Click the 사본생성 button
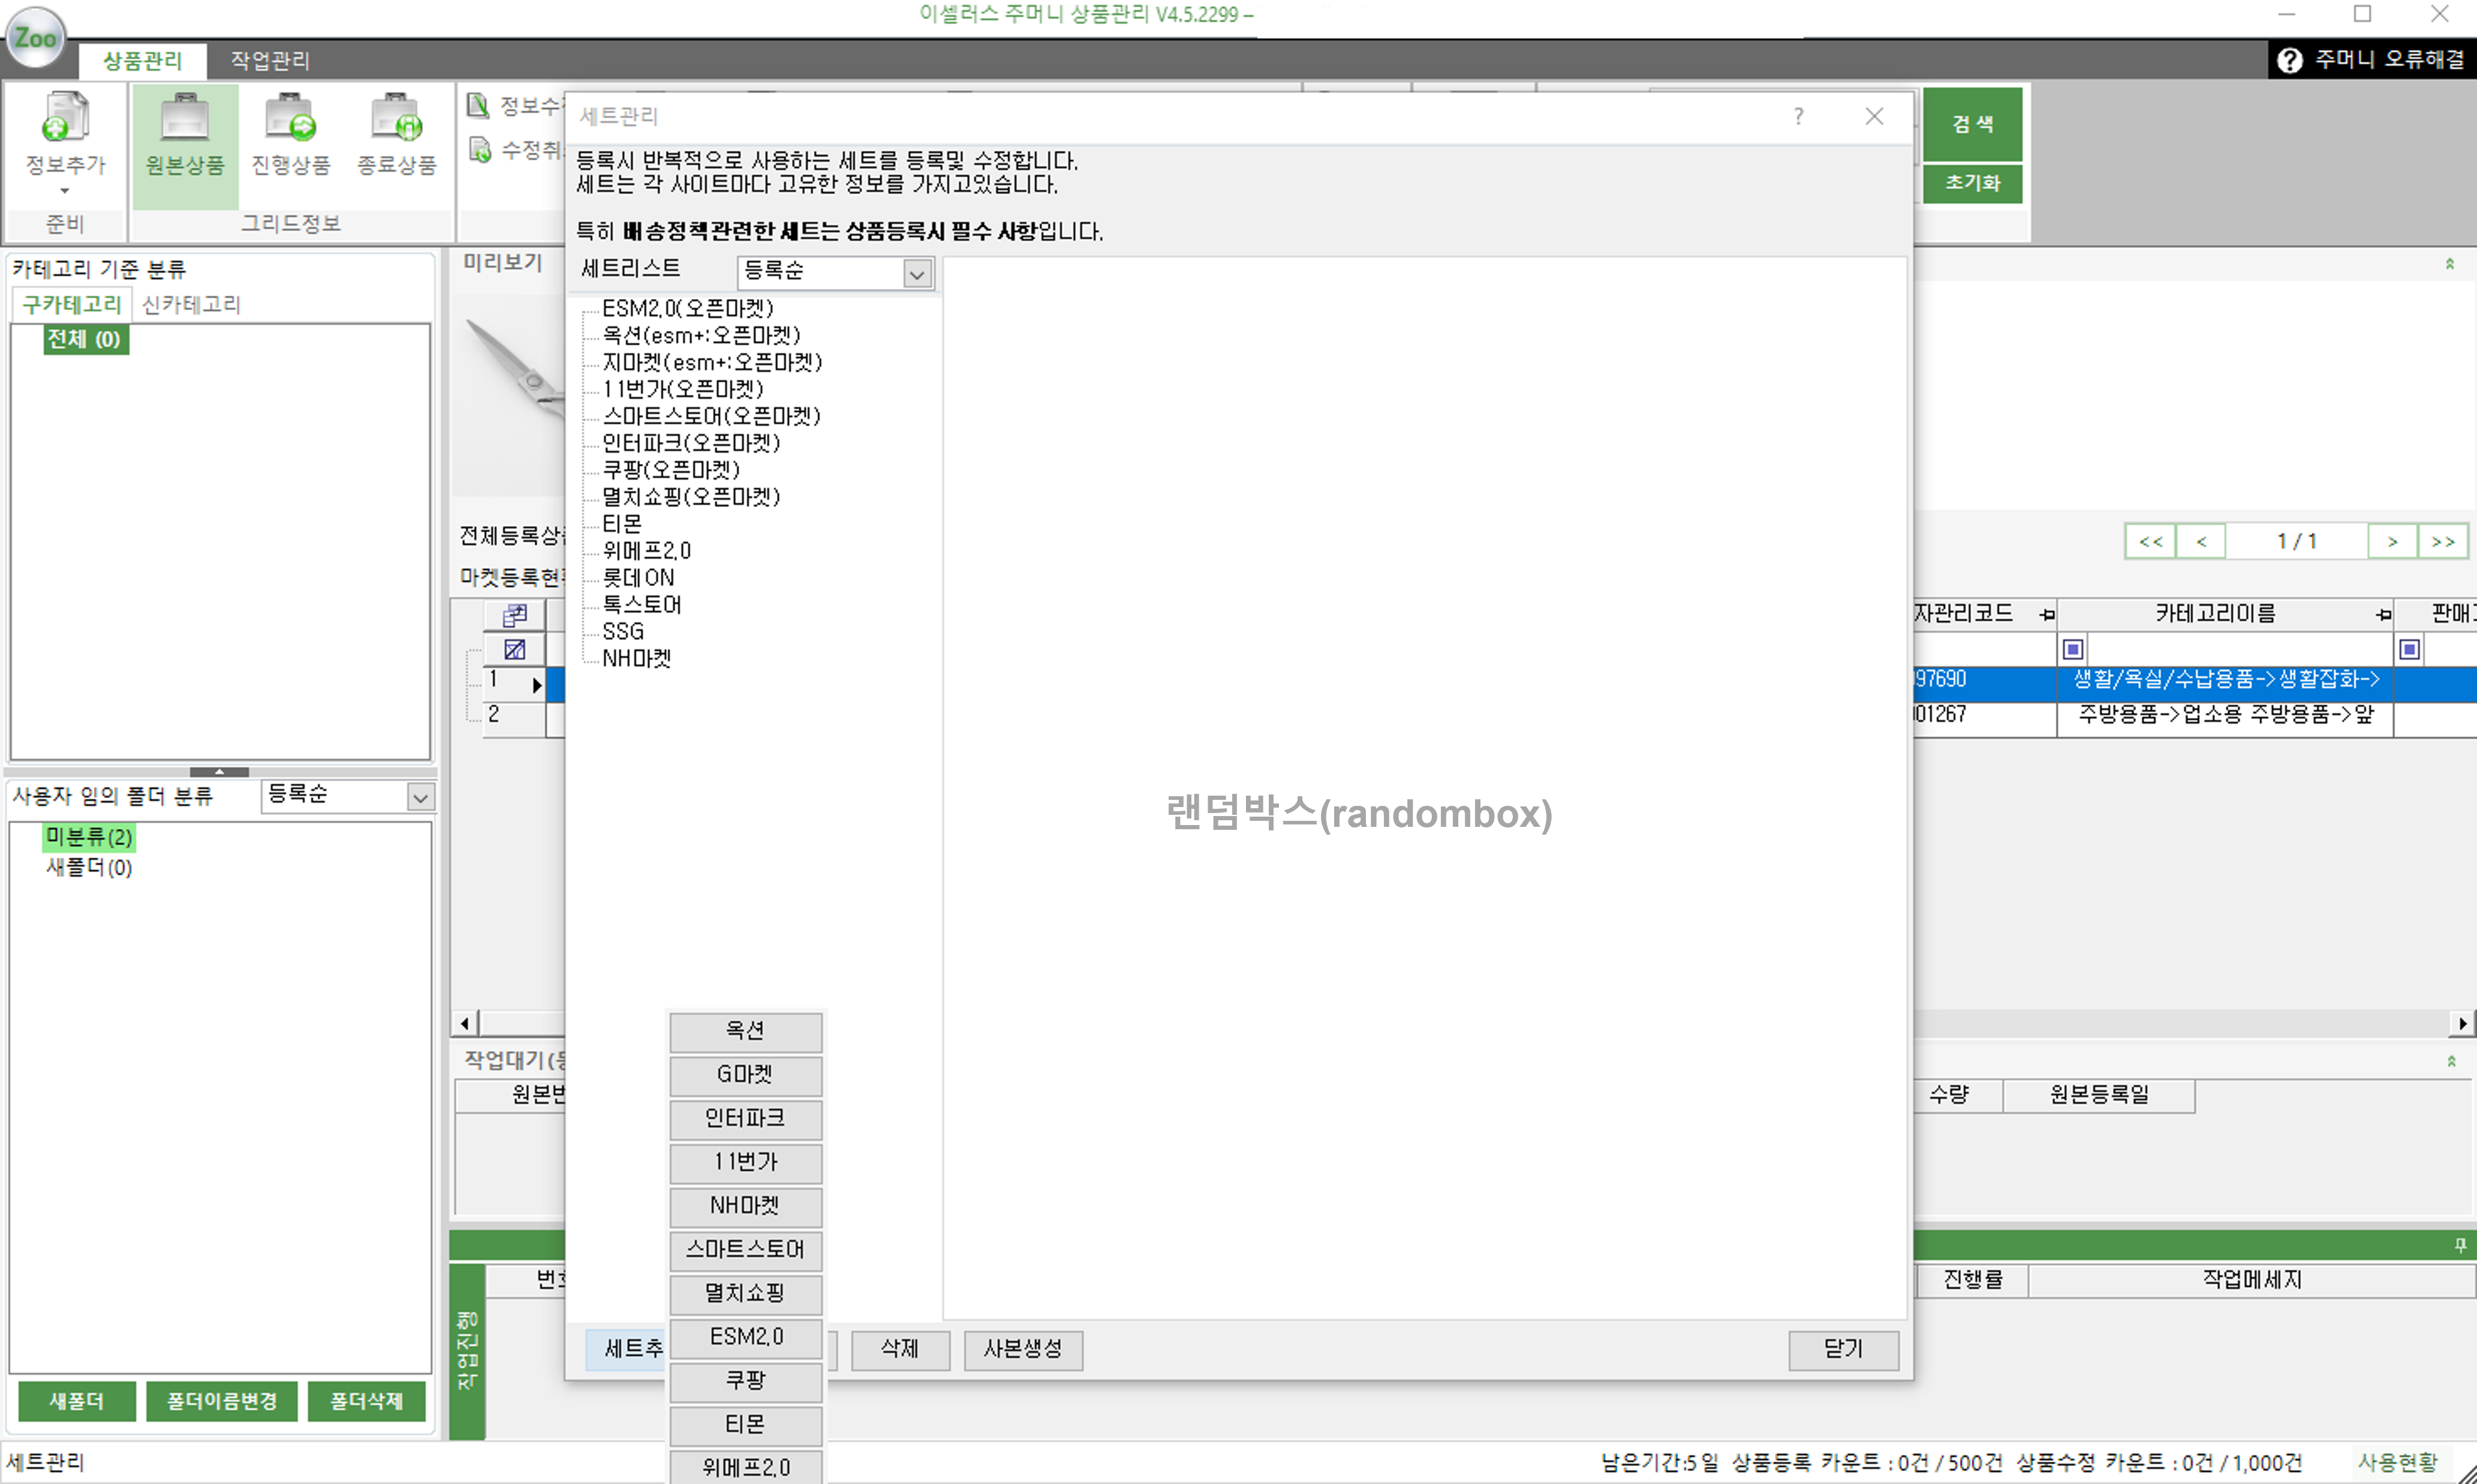The width and height of the screenshot is (2477, 1484). click(x=1022, y=1350)
